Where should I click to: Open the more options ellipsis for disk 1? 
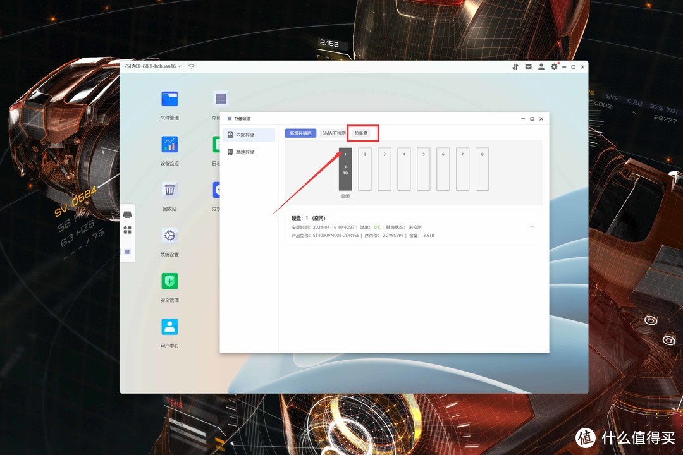(532, 227)
